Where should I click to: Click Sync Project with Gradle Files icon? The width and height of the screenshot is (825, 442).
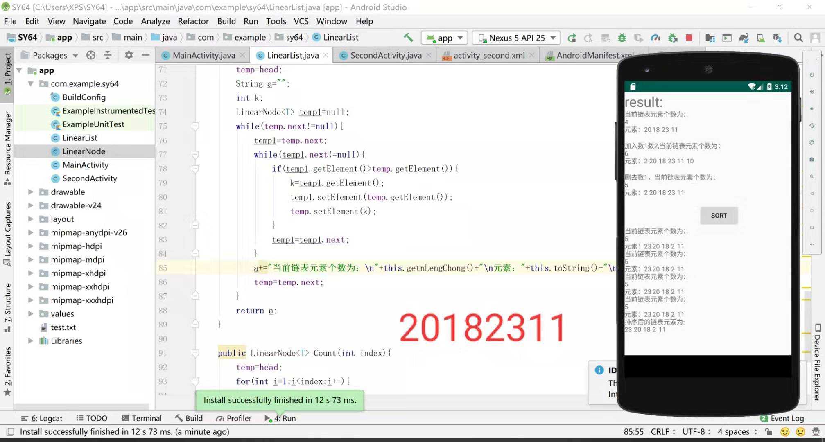click(x=744, y=38)
